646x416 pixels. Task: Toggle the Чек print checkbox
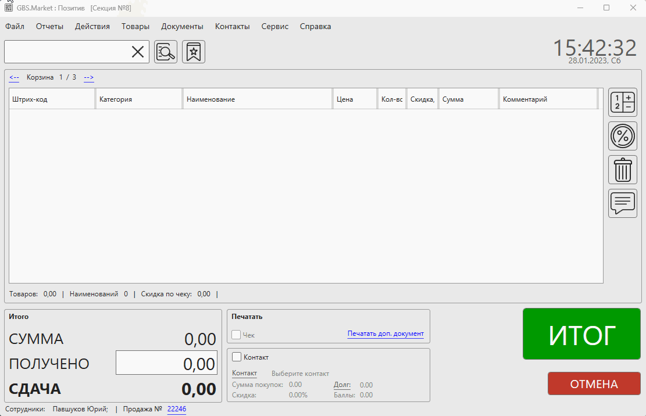point(237,335)
